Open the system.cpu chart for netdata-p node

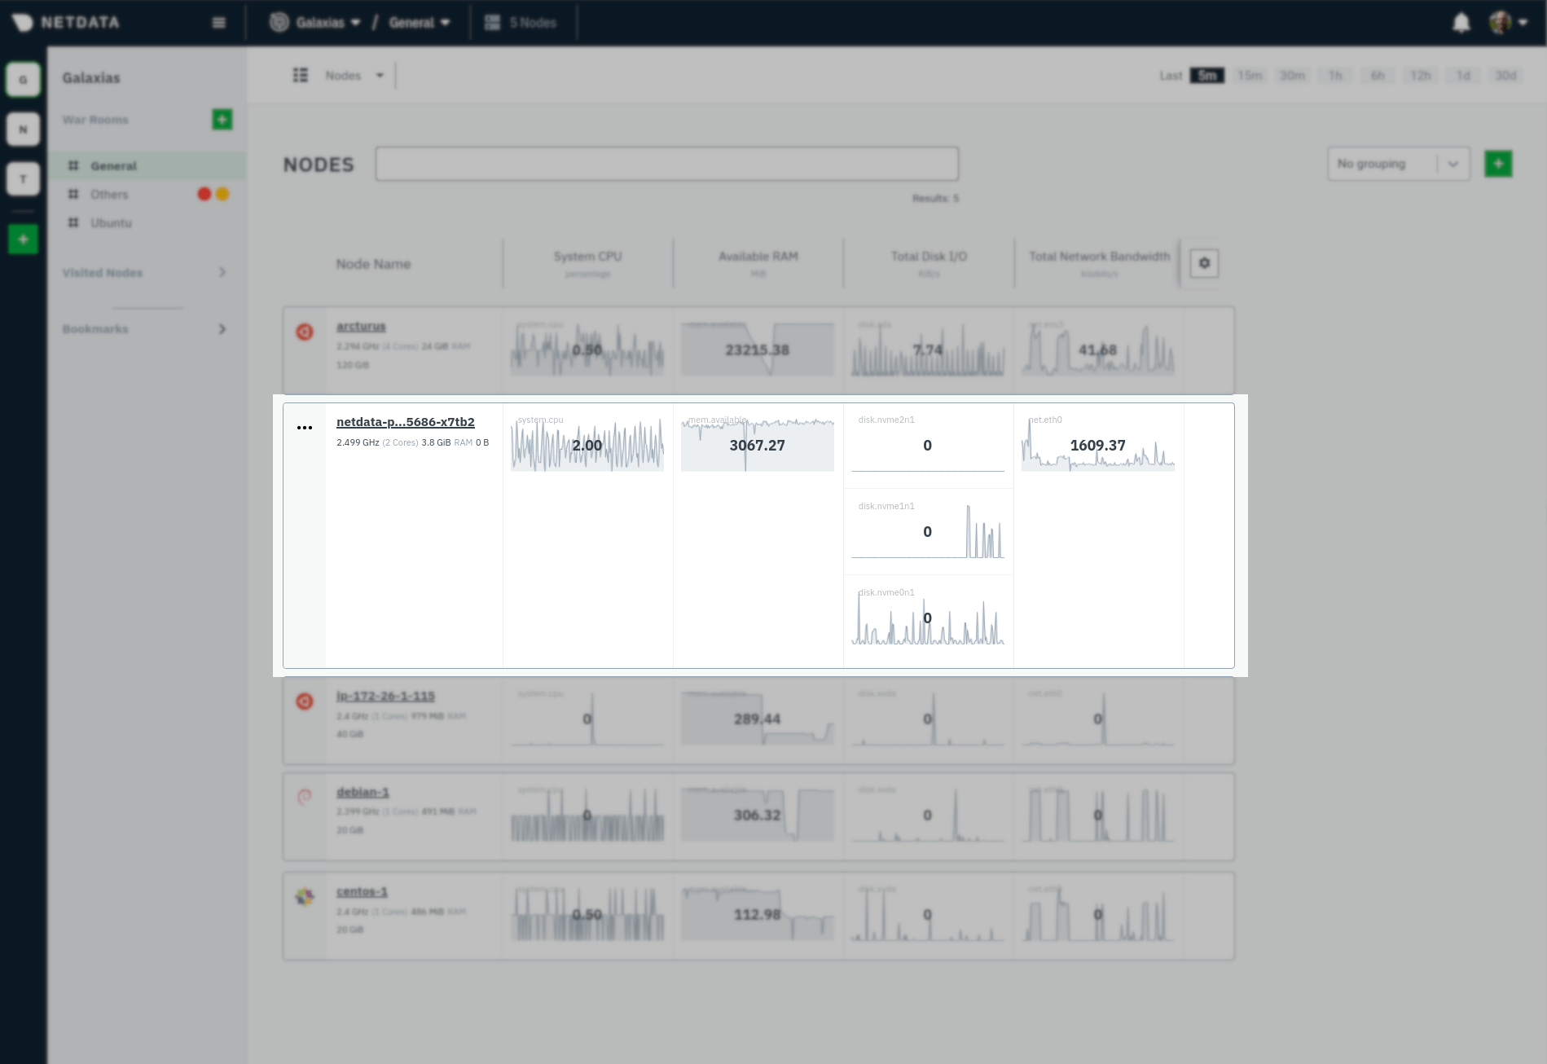tap(587, 445)
